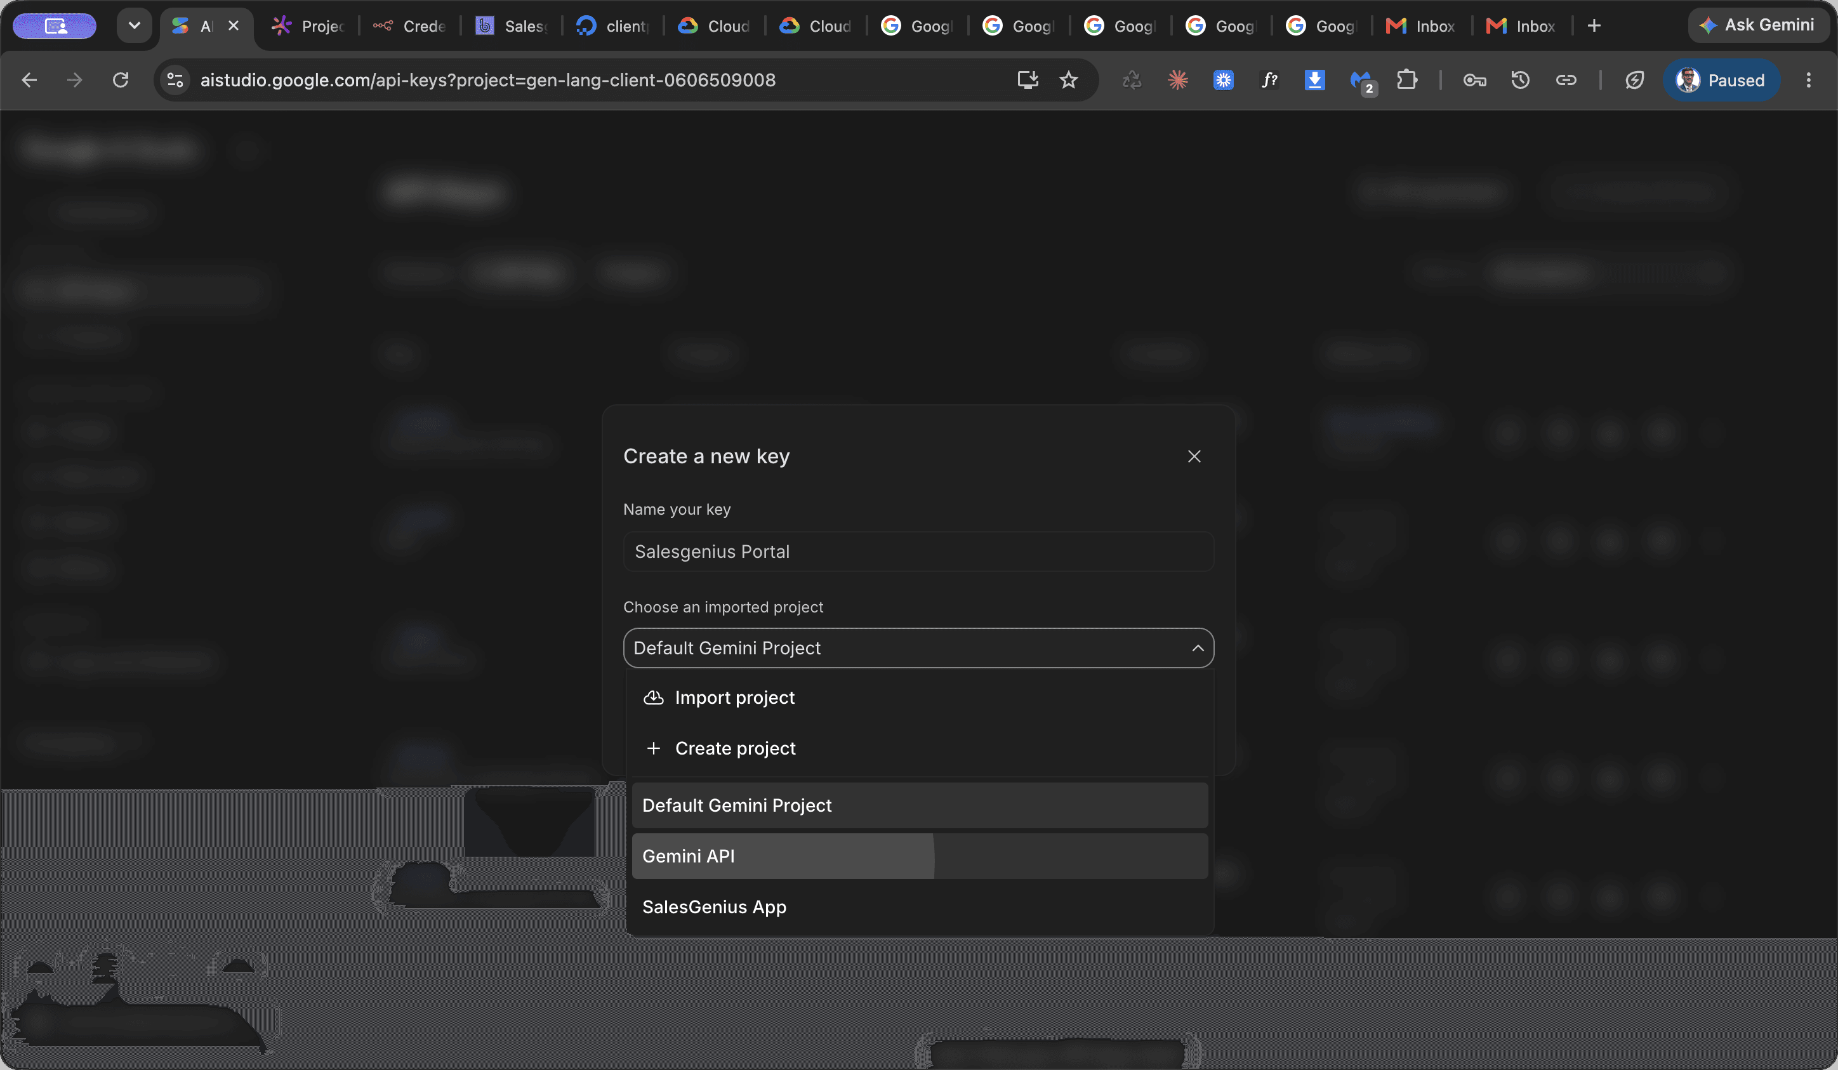This screenshot has height=1070, width=1838.
Task: Close the active AI Studio tab
Action: click(234, 25)
